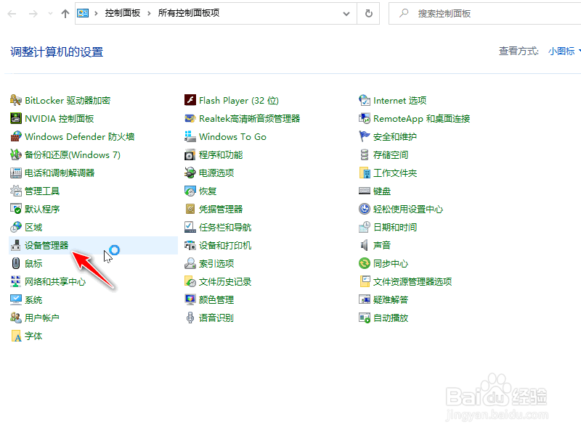Click the NVIDIA 控制面板 icon
Viewport: 581px width, 435px height.
(x=15, y=118)
